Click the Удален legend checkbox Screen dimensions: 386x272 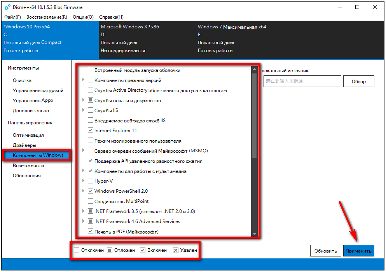tap(176, 250)
